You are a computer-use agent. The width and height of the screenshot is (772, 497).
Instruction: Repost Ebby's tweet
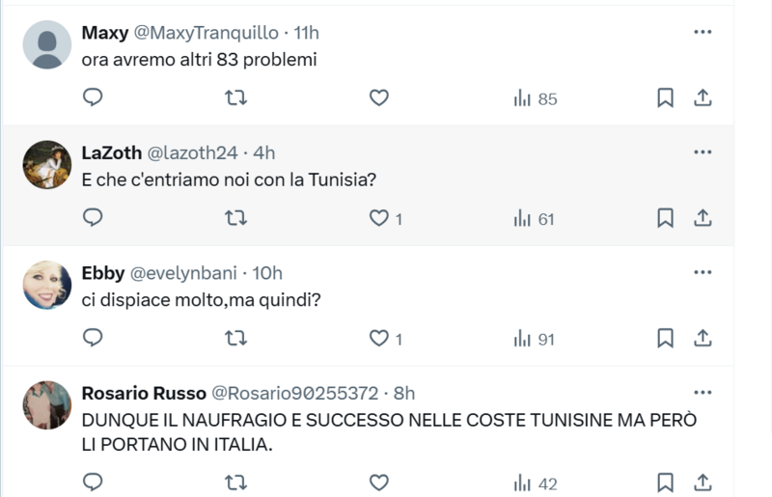[x=236, y=338]
